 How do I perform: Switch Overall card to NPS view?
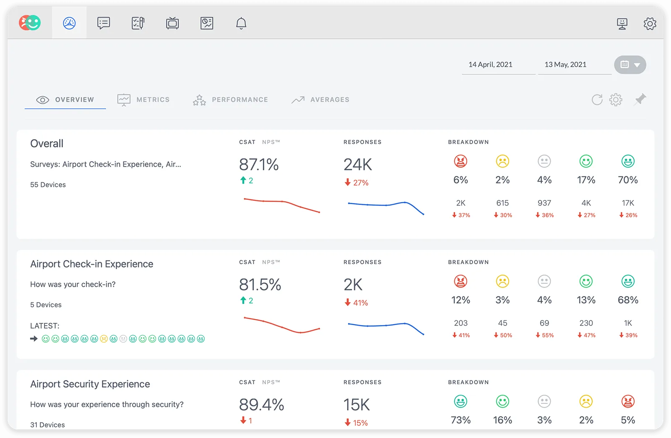tap(271, 142)
